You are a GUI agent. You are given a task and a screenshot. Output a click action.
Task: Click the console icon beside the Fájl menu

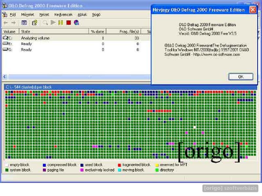point(5,15)
